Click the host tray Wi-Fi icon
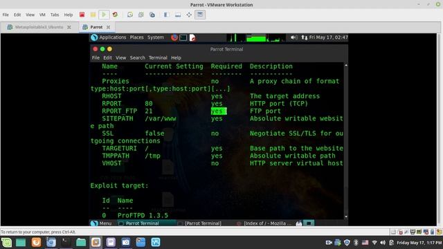The image size is (443, 249). click(x=374, y=243)
